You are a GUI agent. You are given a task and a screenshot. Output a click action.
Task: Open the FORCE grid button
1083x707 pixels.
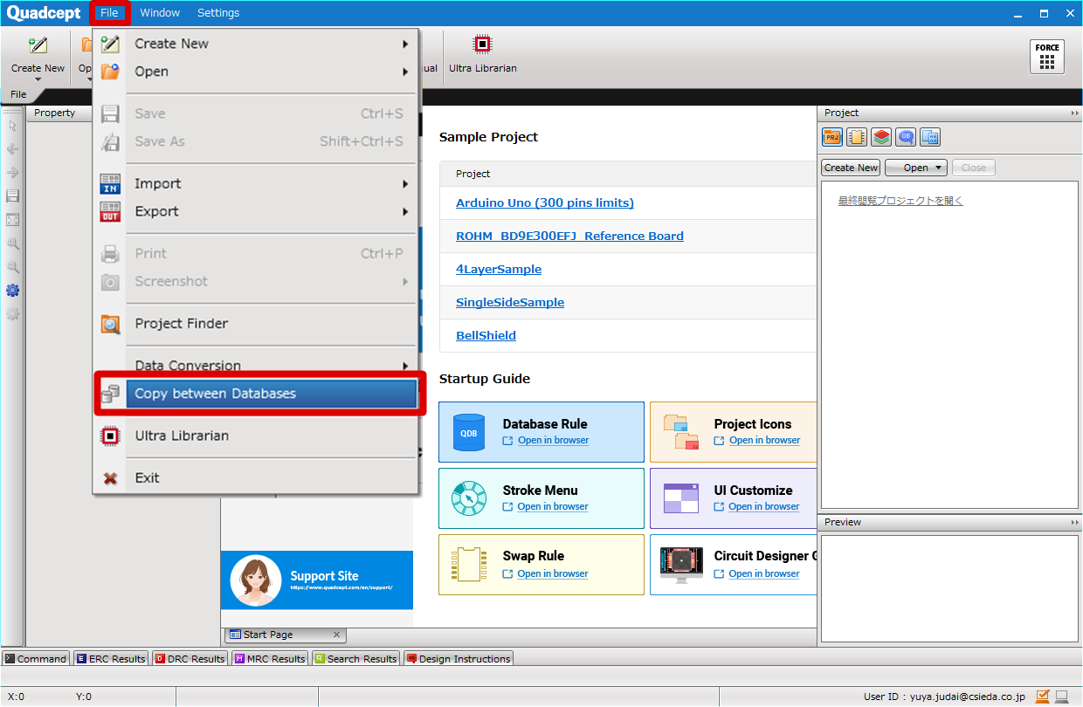tap(1046, 57)
